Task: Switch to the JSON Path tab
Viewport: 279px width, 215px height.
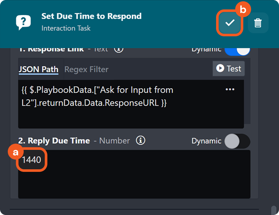Action: (38, 69)
